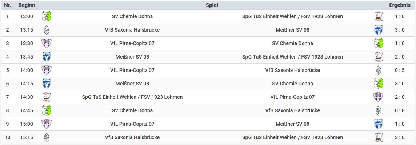Open SpG TuS Einheit Wehlen link in match 1
Viewport: 416px width, 145px height.
(292, 16)
